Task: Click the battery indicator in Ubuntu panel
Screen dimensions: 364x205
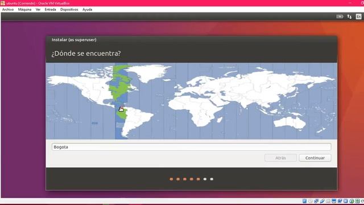Action: pyautogui.click(x=340, y=17)
